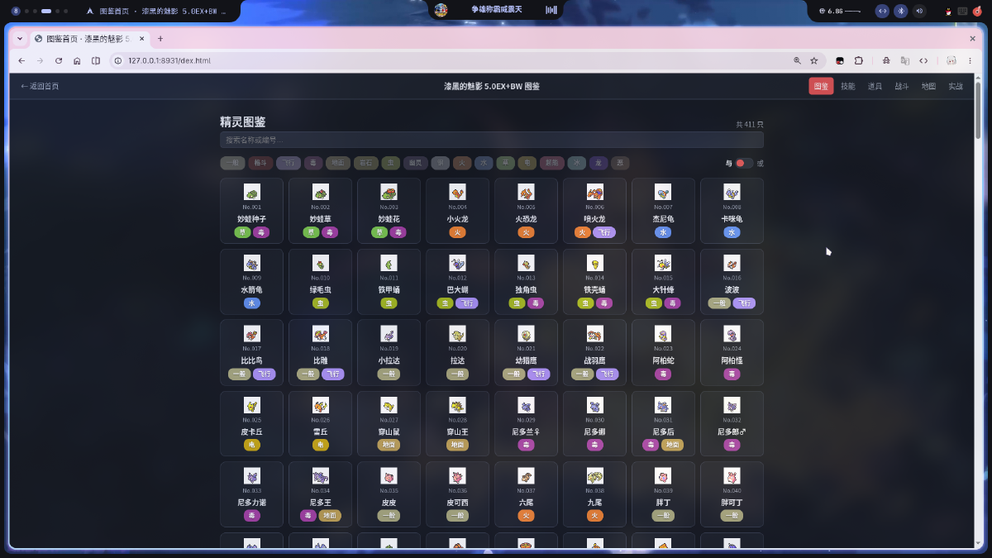The width and height of the screenshot is (992, 558).
Task: Toggle the 龙 type filter chip
Action: 599,163
